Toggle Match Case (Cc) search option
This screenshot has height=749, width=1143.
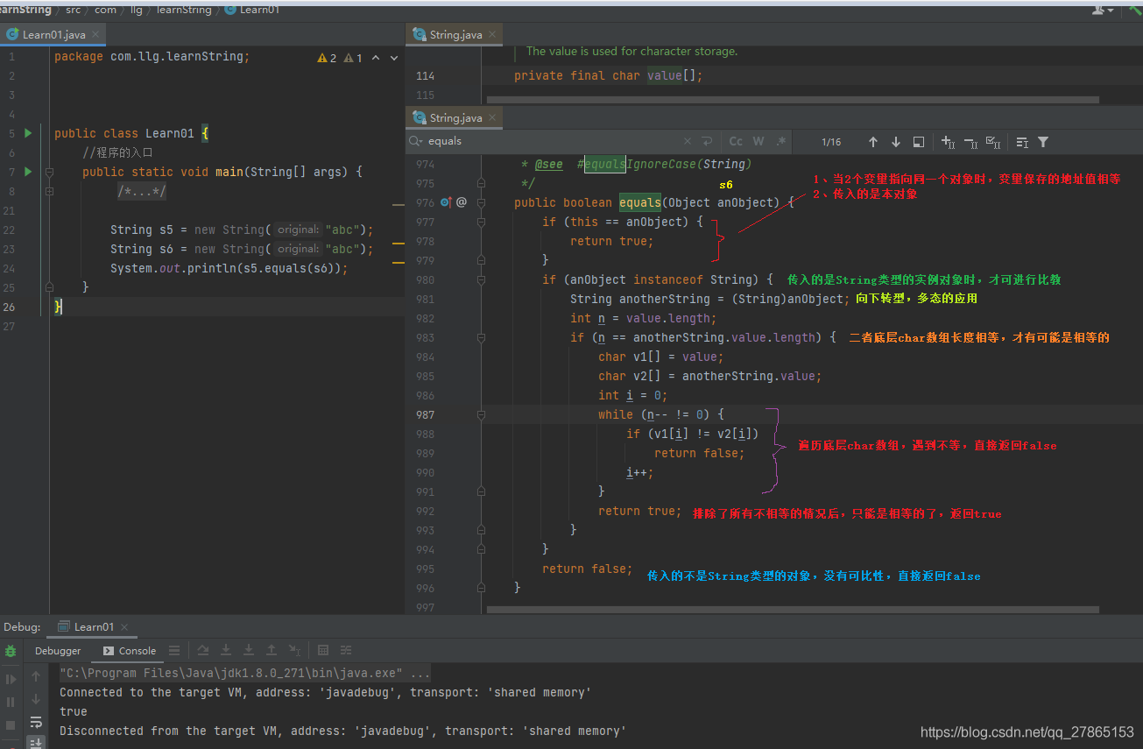pyautogui.click(x=736, y=142)
